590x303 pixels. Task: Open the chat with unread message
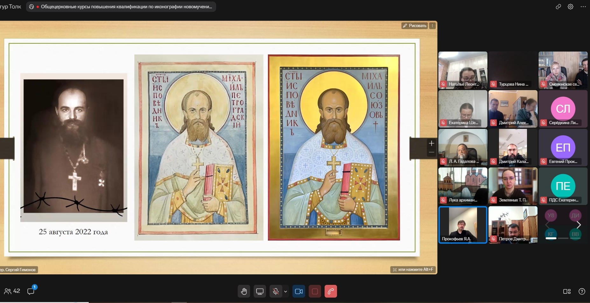[x=31, y=291]
